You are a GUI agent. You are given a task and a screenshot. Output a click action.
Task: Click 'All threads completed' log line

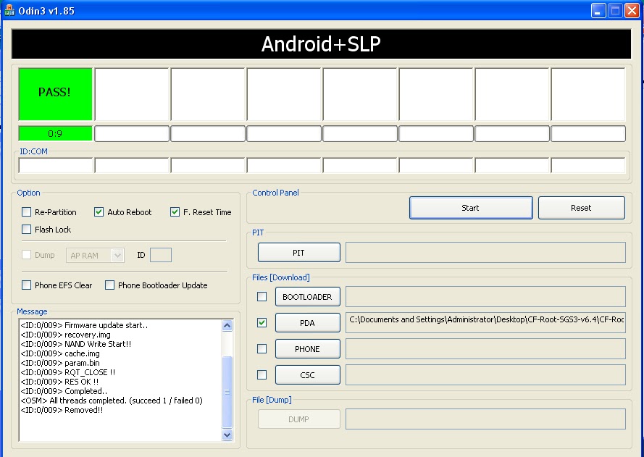click(x=112, y=401)
